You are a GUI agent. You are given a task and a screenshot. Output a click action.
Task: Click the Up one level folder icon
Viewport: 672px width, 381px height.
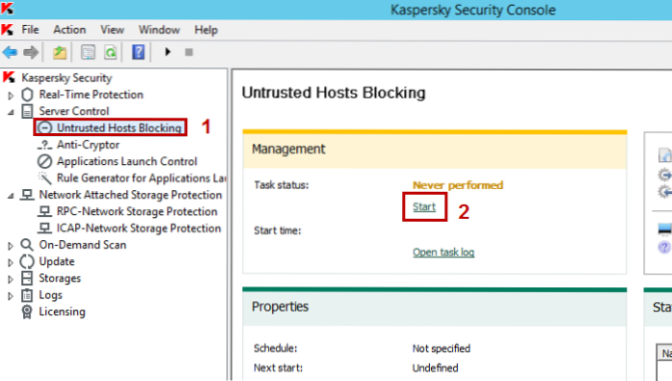pyautogui.click(x=60, y=52)
